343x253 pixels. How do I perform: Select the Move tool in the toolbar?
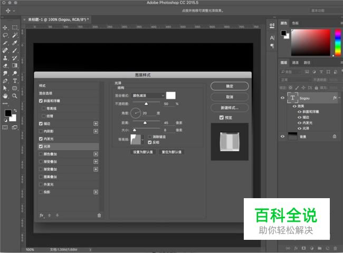(x=5, y=27)
